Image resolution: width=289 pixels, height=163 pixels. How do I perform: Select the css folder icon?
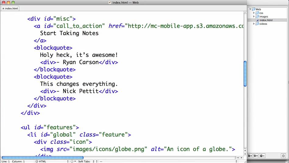257,13
